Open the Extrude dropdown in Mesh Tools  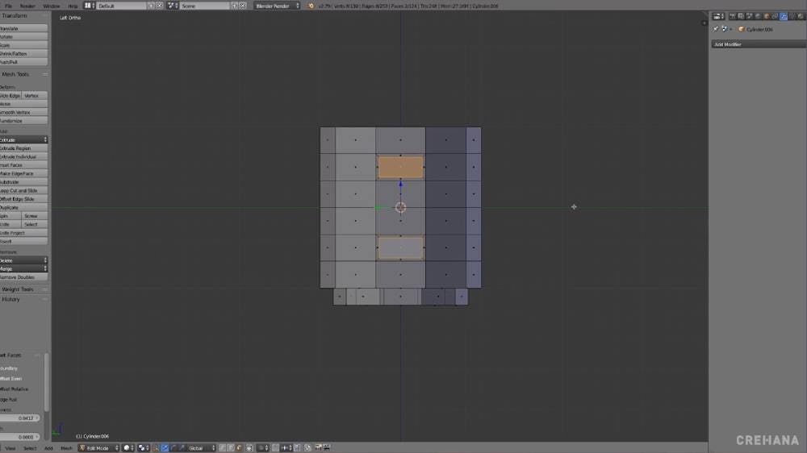pyautogui.click(x=23, y=140)
